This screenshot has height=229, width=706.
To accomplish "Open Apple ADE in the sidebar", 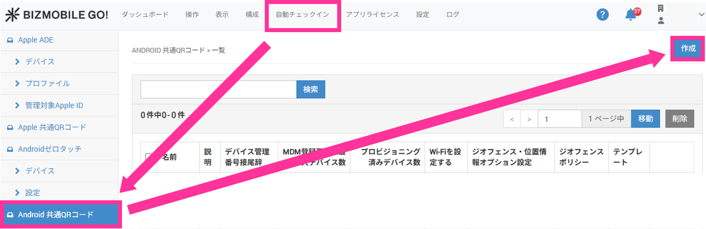I will [36, 40].
